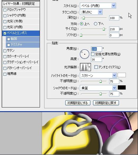The width and height of the screenshot is (138, 155).
Task: Select the 下へ direction radio button
Action: [x=95, y=24]
